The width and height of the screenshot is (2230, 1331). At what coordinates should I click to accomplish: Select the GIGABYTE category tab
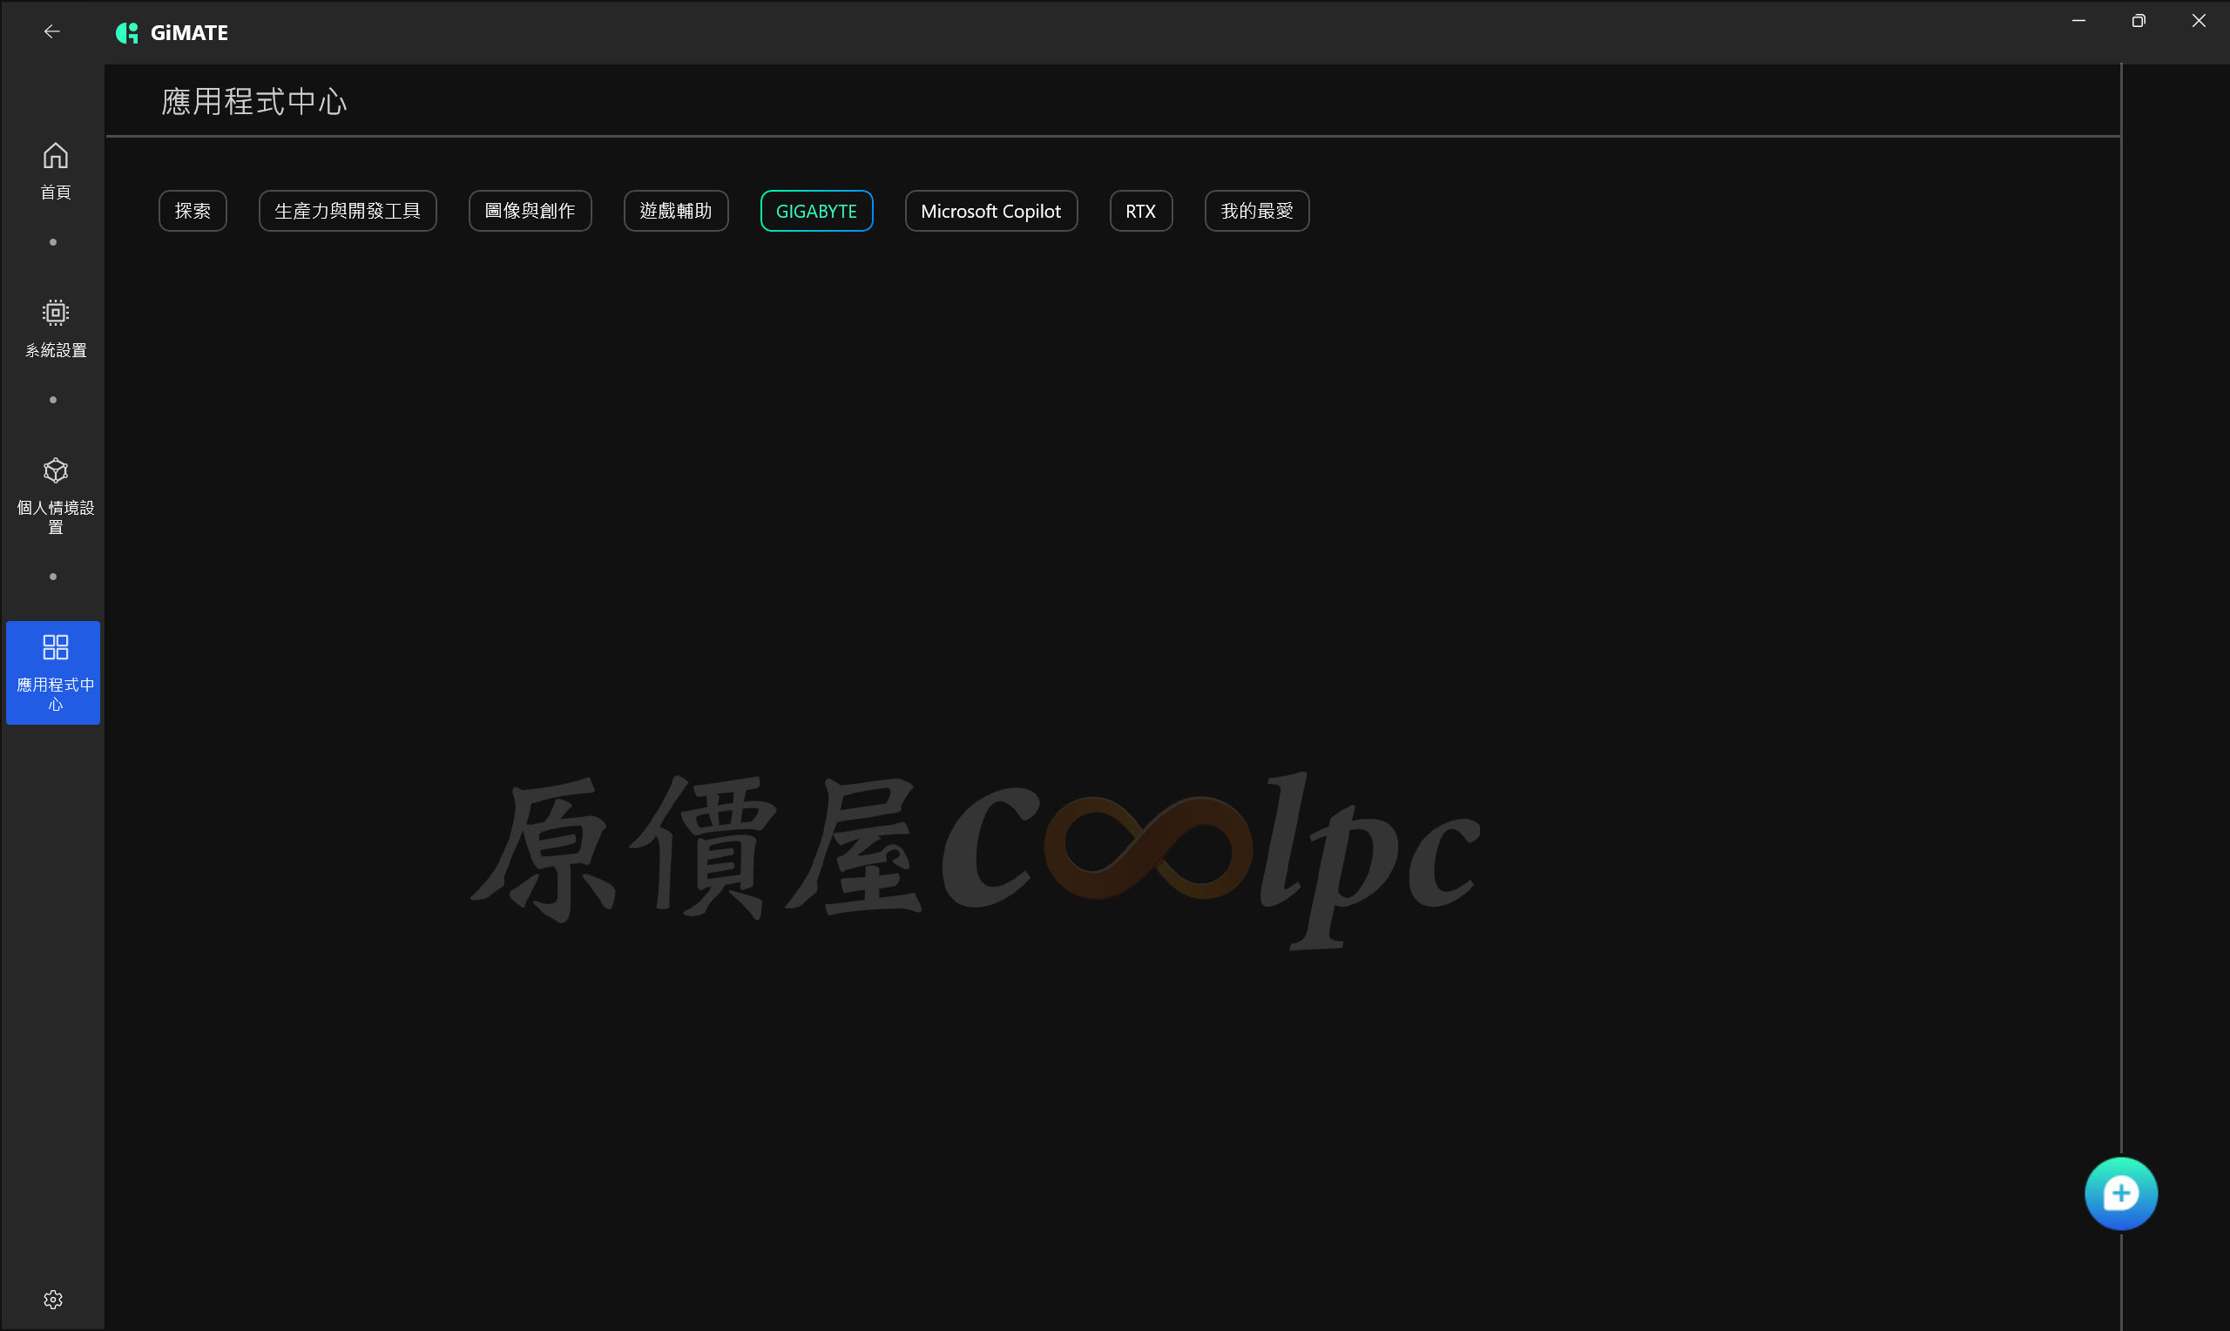coord(817,211)
